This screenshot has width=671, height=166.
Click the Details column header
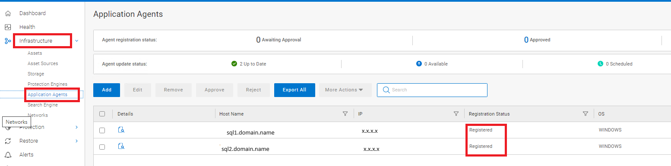pos(125,114)
